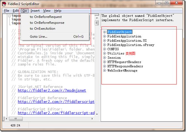Expand the CONFIG tree node
The image size is (186, 132).
point(105,49)
